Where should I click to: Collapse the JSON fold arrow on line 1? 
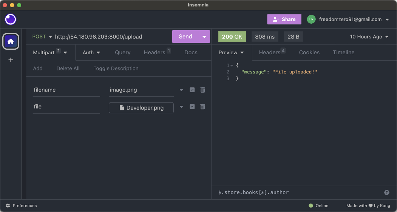(232, 66)
